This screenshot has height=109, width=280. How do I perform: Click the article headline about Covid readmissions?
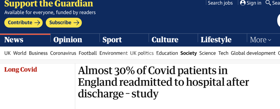click(163, 82)
